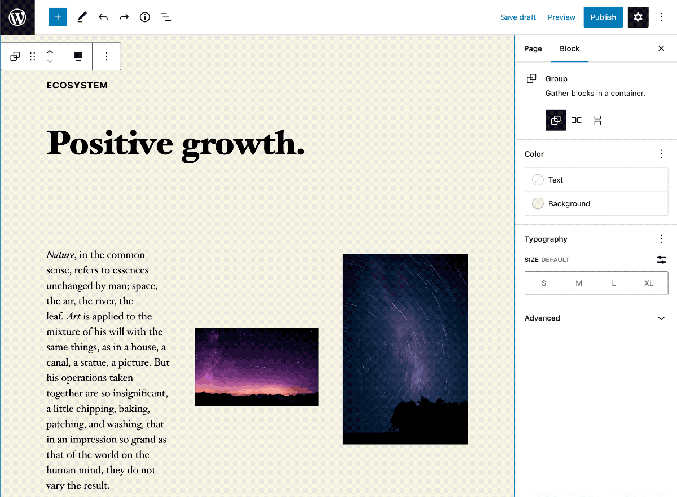The width and height of the screenshot is (677, 497).
Task: Move the block down
Action: 50,61
